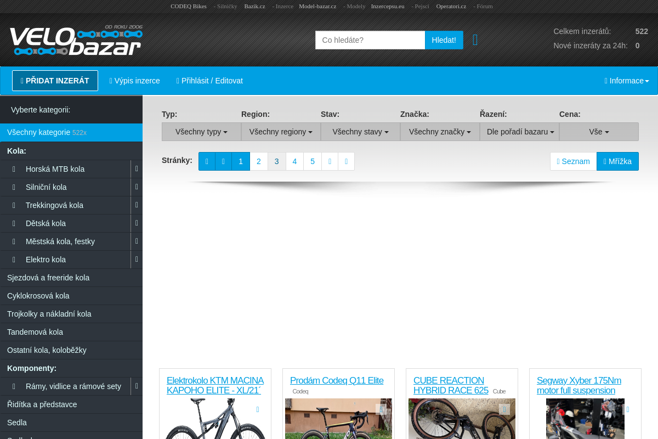Click icon before Elektro kola

click(14, 260)
